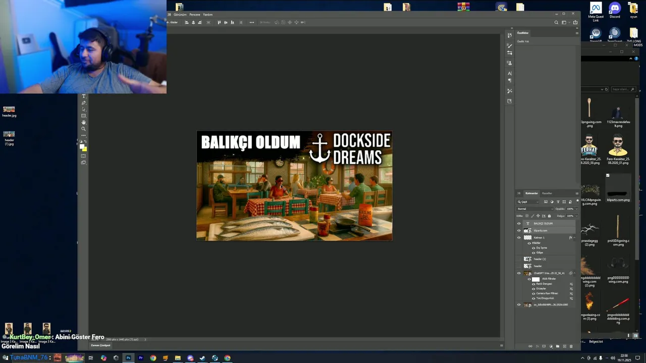Collapse ChatGPT Image layer smart filters arrow
Image resolution: width=646 pixels, height=363 pixels.
[x=575, y=273]
